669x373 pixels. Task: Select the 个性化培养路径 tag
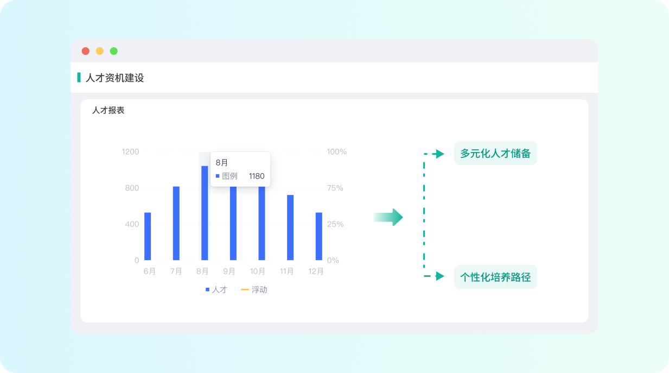495,277
